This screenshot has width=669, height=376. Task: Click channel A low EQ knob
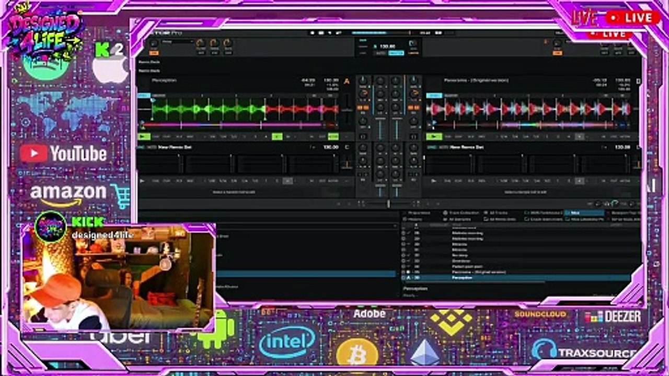click(x=380, y=107)
